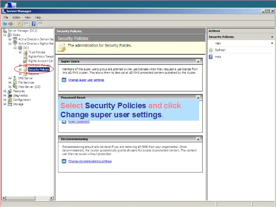Image resolution: width=276 pixels, height=207 pixels.
Task: Open the File menu
Action: [6, 17]
